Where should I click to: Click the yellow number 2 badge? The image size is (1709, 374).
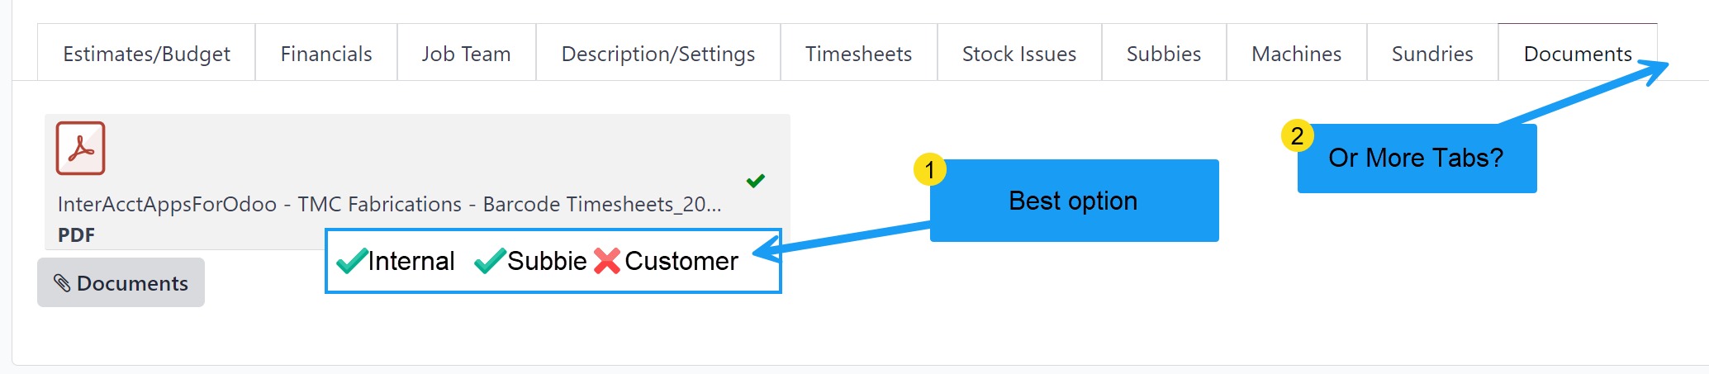pyautogui.click(x=1297, y=135)
